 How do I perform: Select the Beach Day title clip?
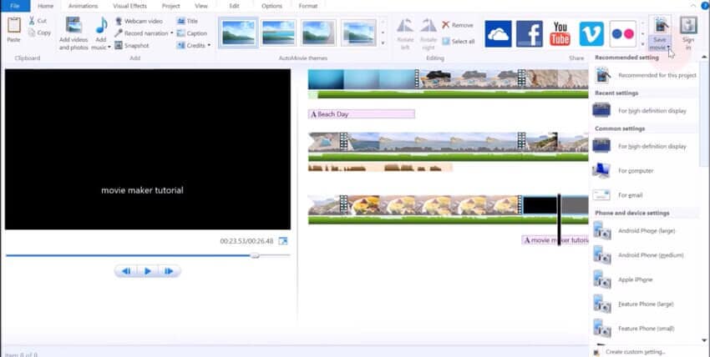tap(362, 114)
